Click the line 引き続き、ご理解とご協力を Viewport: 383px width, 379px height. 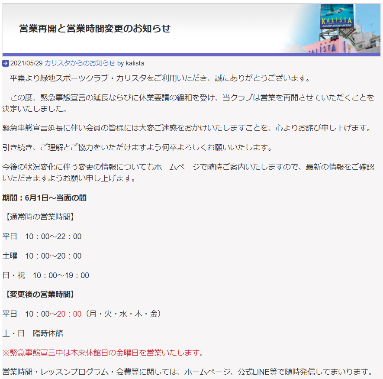pos(138,147)
